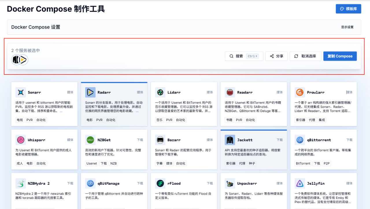Viewport: 370px width, 209px height.
Task: Click the NZBHydra 2 app icon
Action: 21,183
